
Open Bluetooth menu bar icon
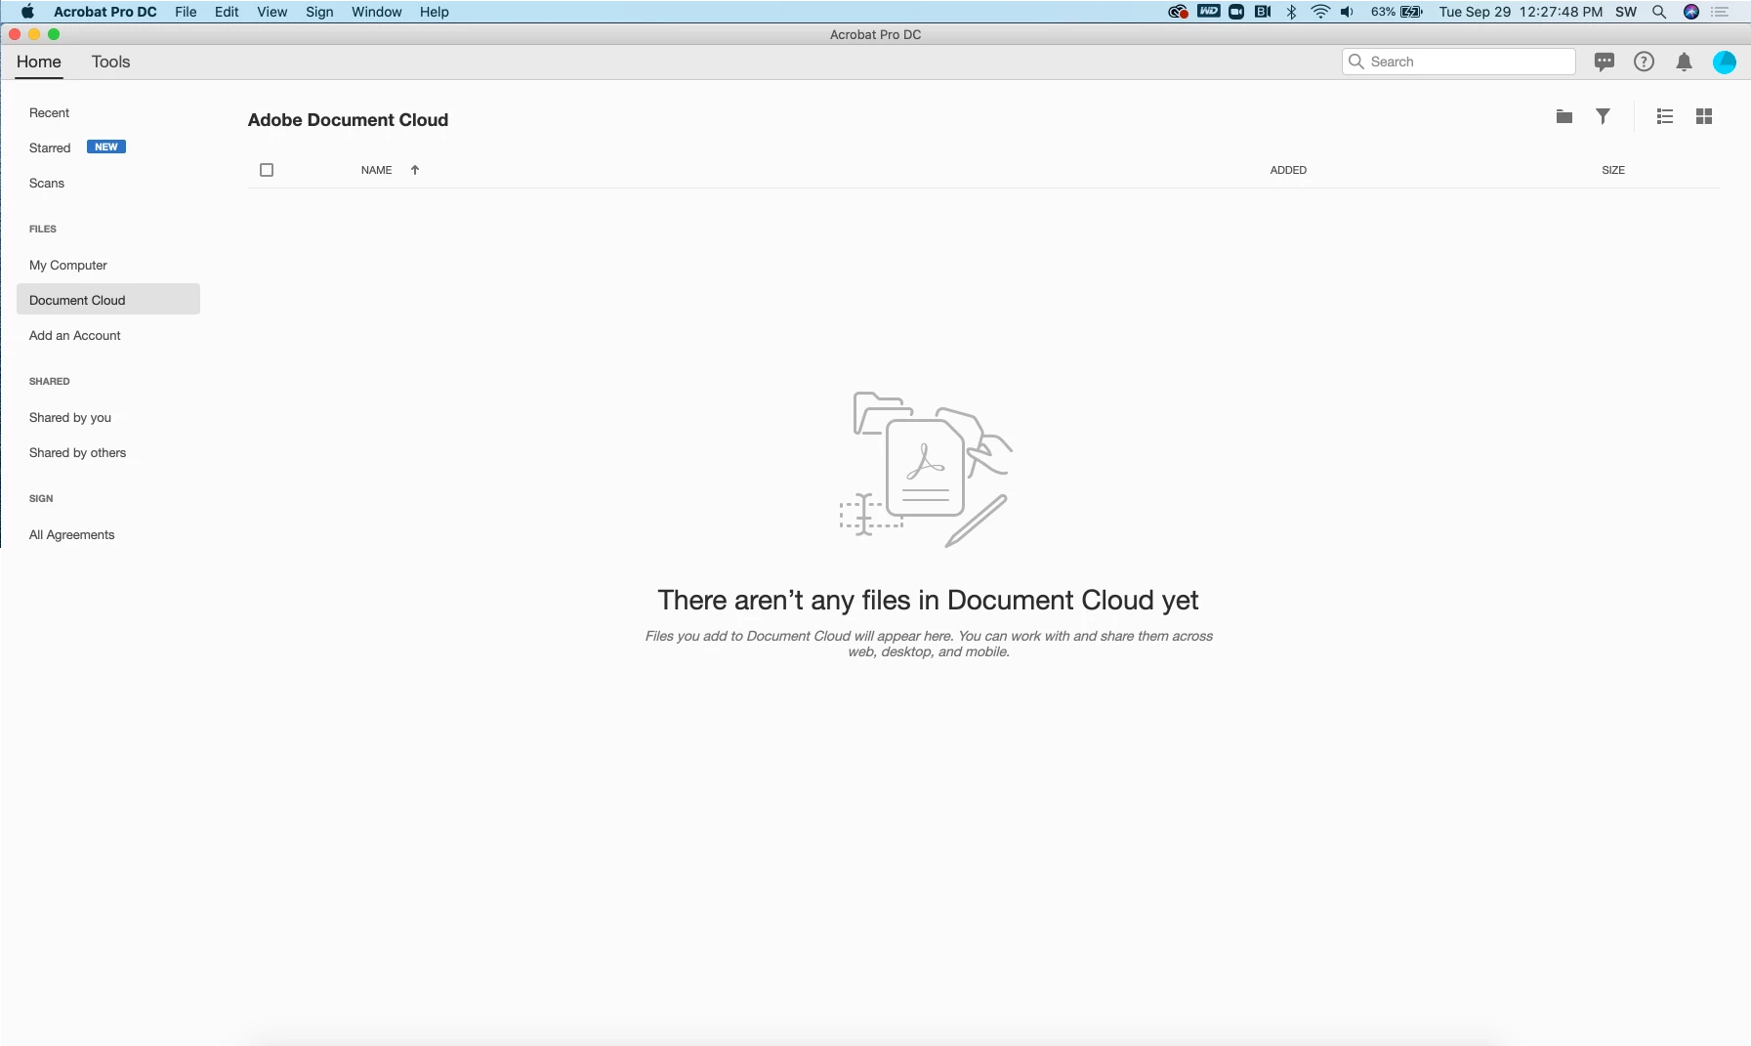click(x=1291, y=12)
